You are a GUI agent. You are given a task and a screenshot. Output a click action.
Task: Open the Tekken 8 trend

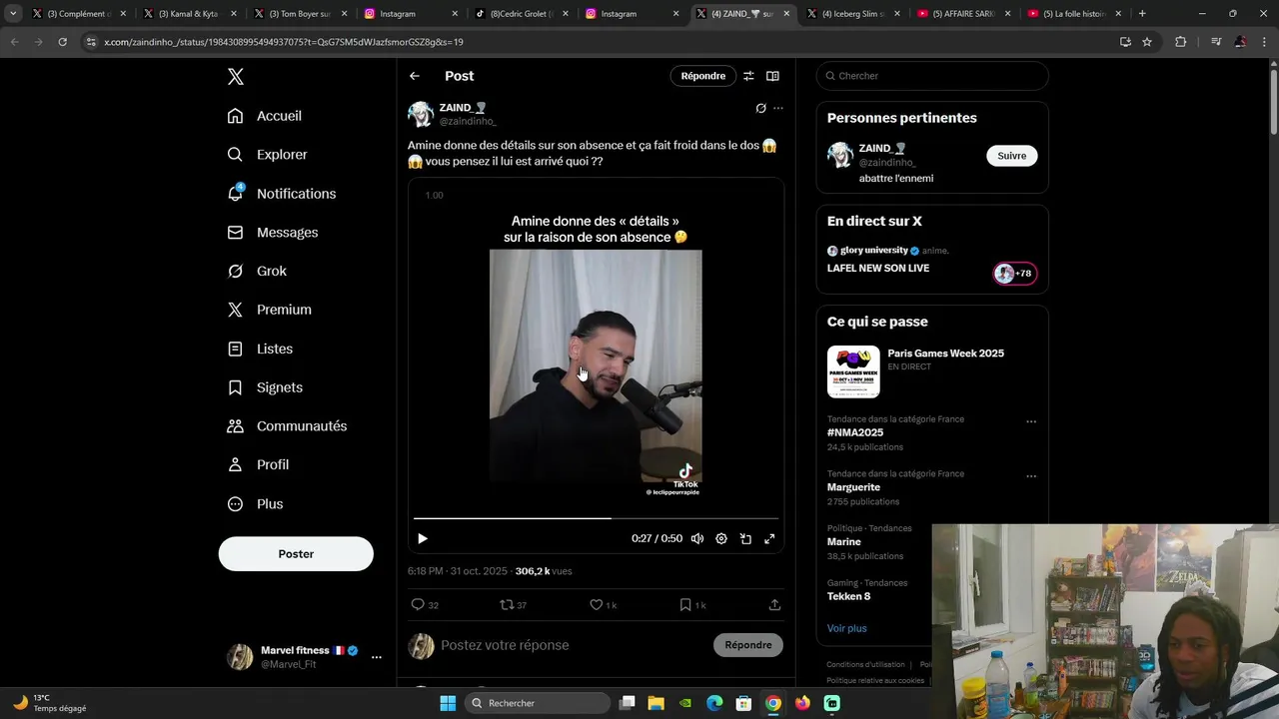click(x=849, y=596)
